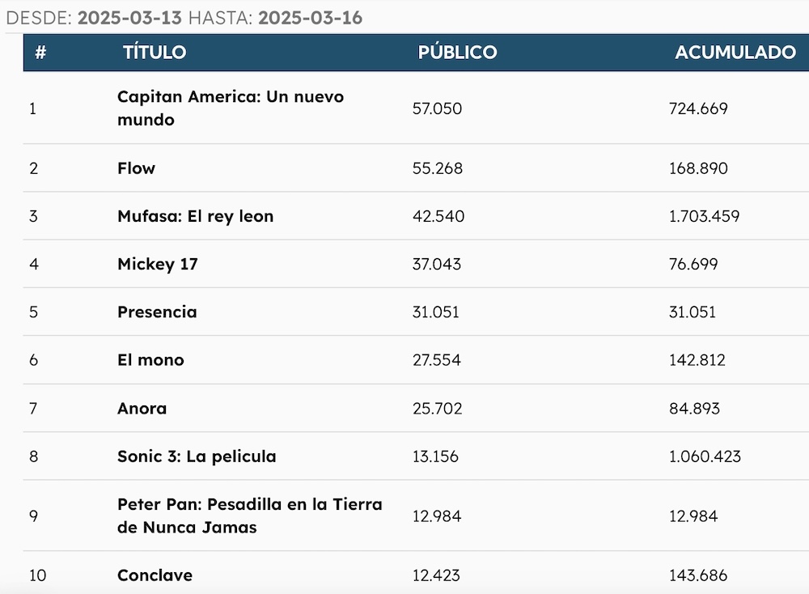Click Capitan America's public figure 57.050
The width and height of the screenshot is (809, 594).
[x=437, y=108]
